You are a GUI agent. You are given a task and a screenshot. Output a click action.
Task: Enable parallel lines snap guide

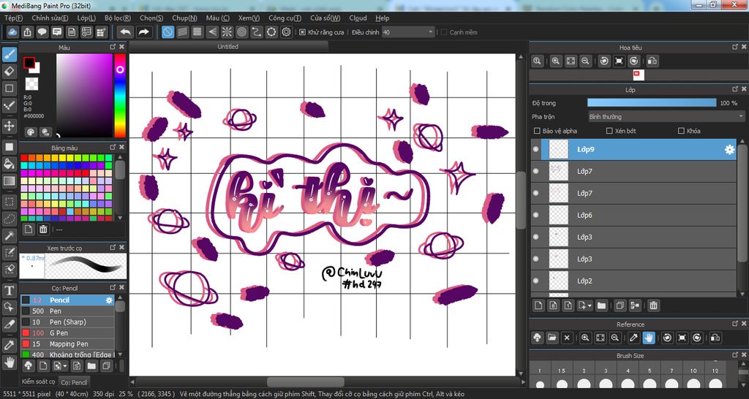click(182, 32)
